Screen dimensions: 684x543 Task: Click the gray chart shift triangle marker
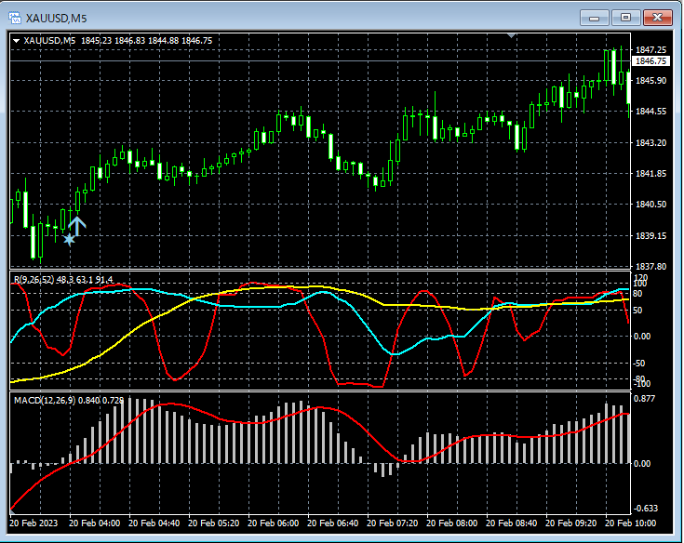coord(511,35)
